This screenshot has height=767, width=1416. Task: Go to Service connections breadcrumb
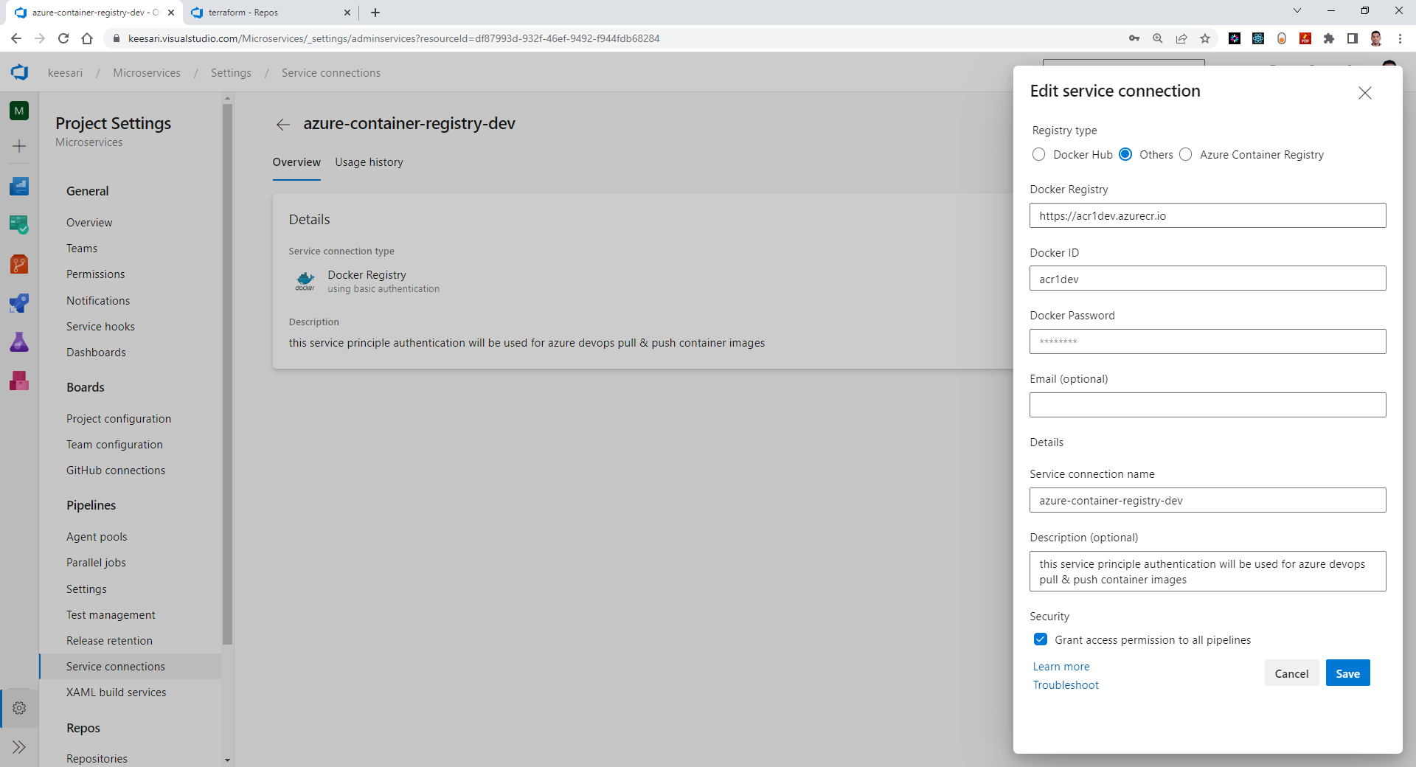(x=331, y=73)
